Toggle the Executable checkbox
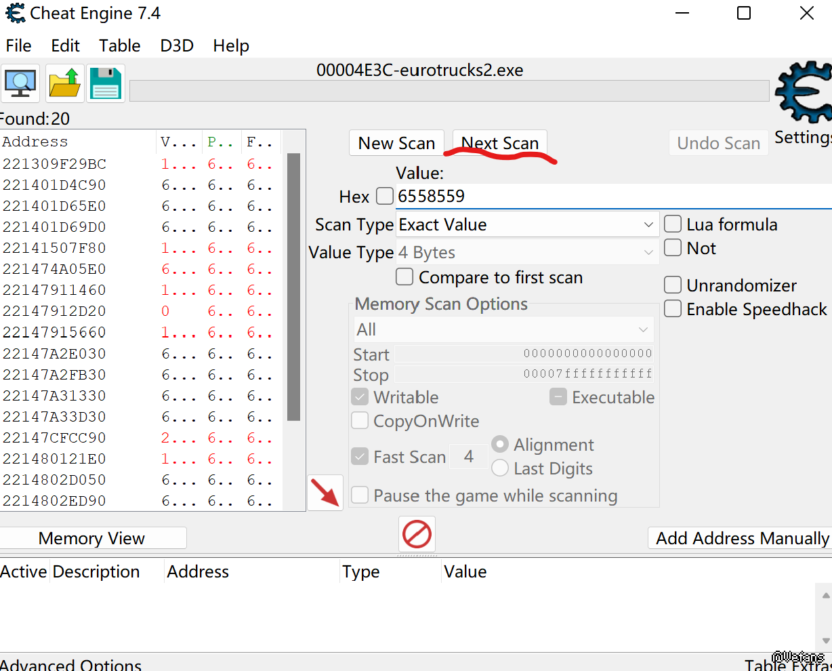The height and width of the screenshot is (671, 832). click(x=558, y=397)
